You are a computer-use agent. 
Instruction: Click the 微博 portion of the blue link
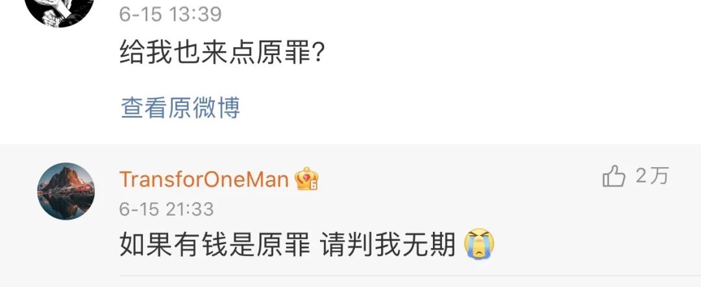pos(217,108)
